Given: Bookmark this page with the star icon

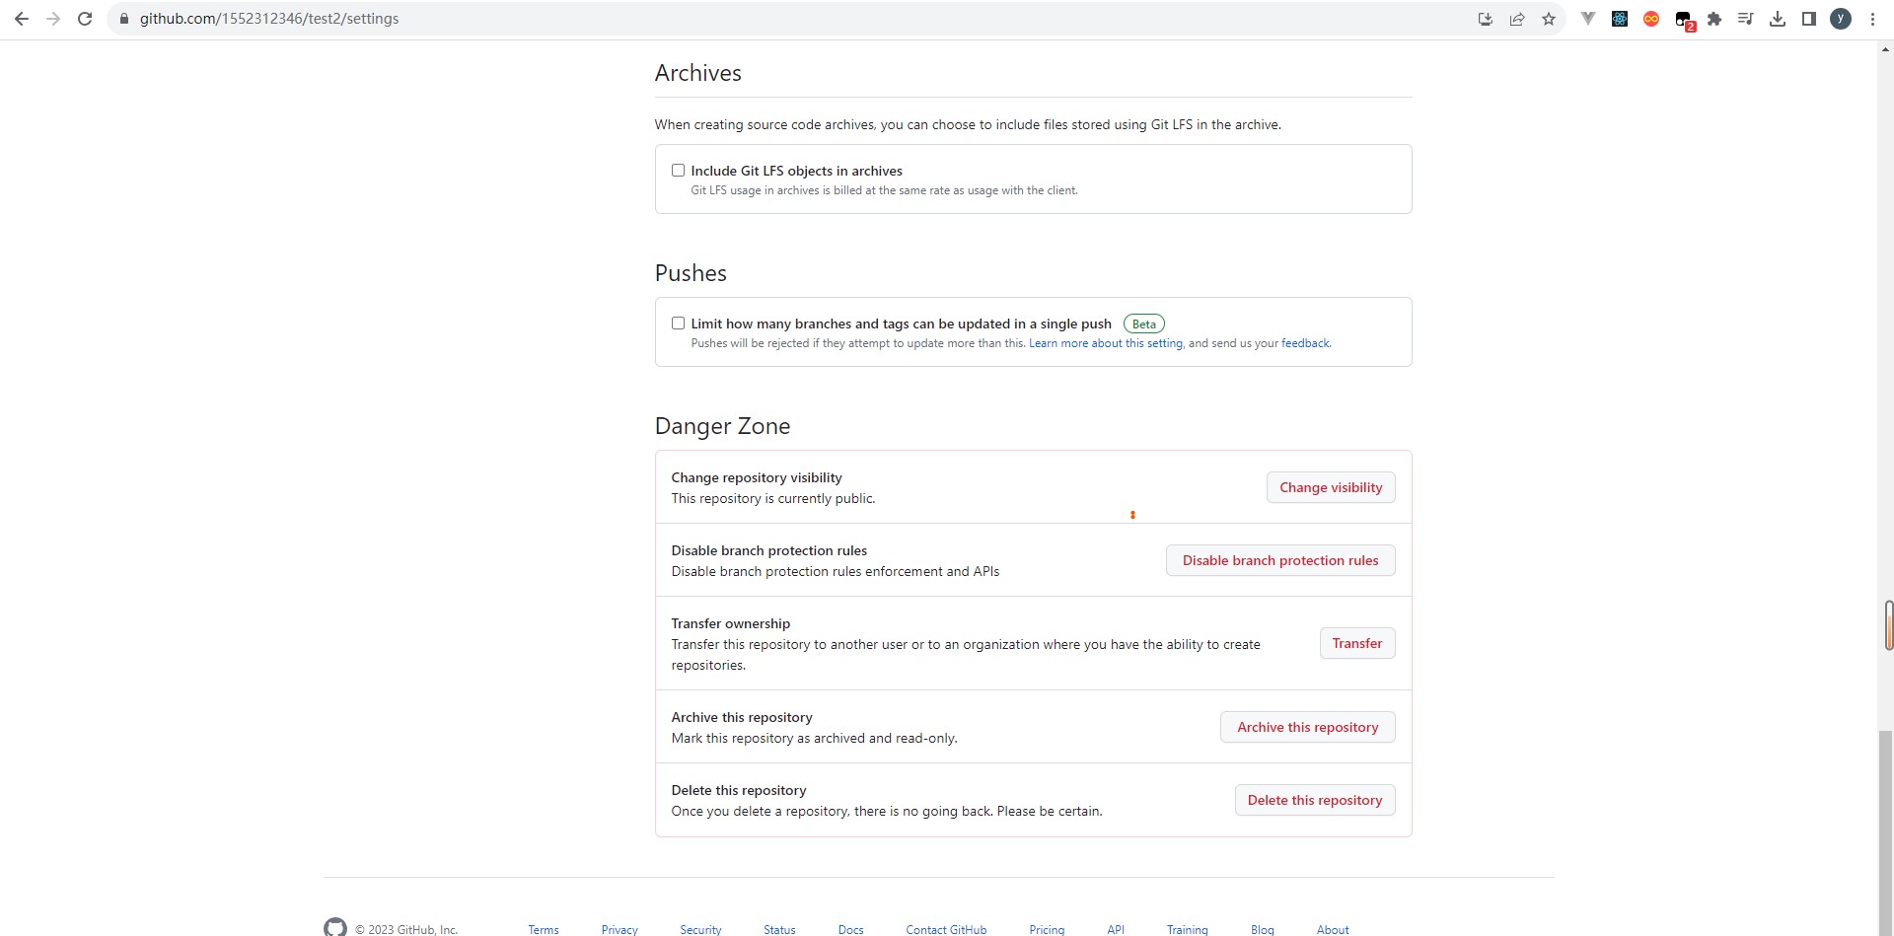Looking at the screenshot, I should click(x=1549, y=19).
